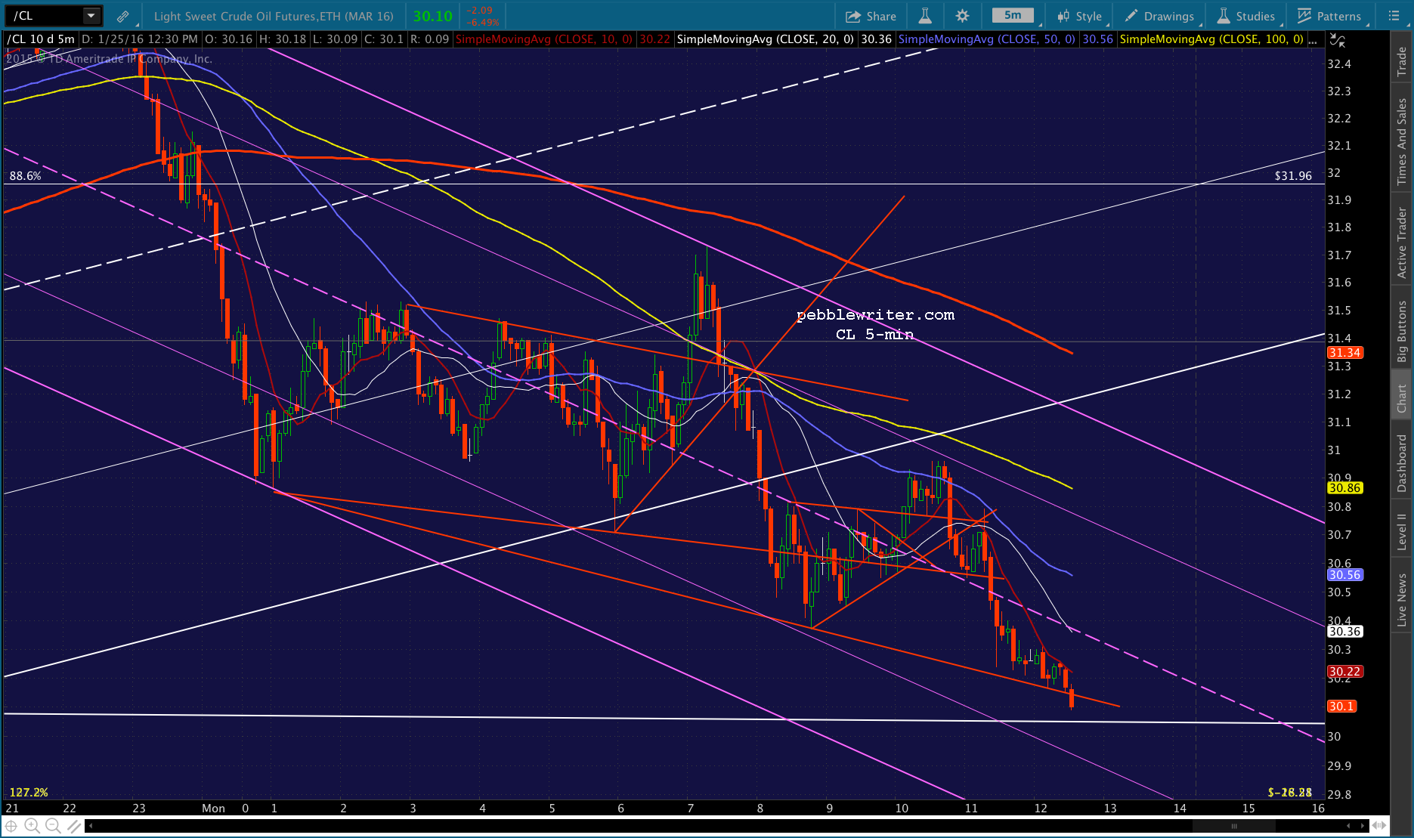Click the scrollbar left arrow at far left
The height and width of the screenshot is (838, 1414).
coord(89,826)
